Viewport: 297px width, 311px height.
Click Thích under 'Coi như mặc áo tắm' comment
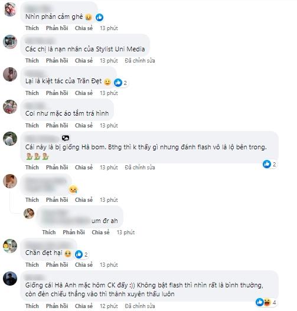click(x=32, y=126)
